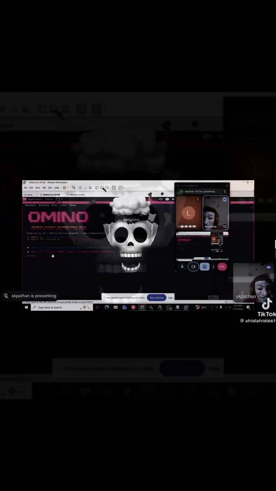Click the take snapshot clock icon

pyautogui.click(x=80, y=188)
